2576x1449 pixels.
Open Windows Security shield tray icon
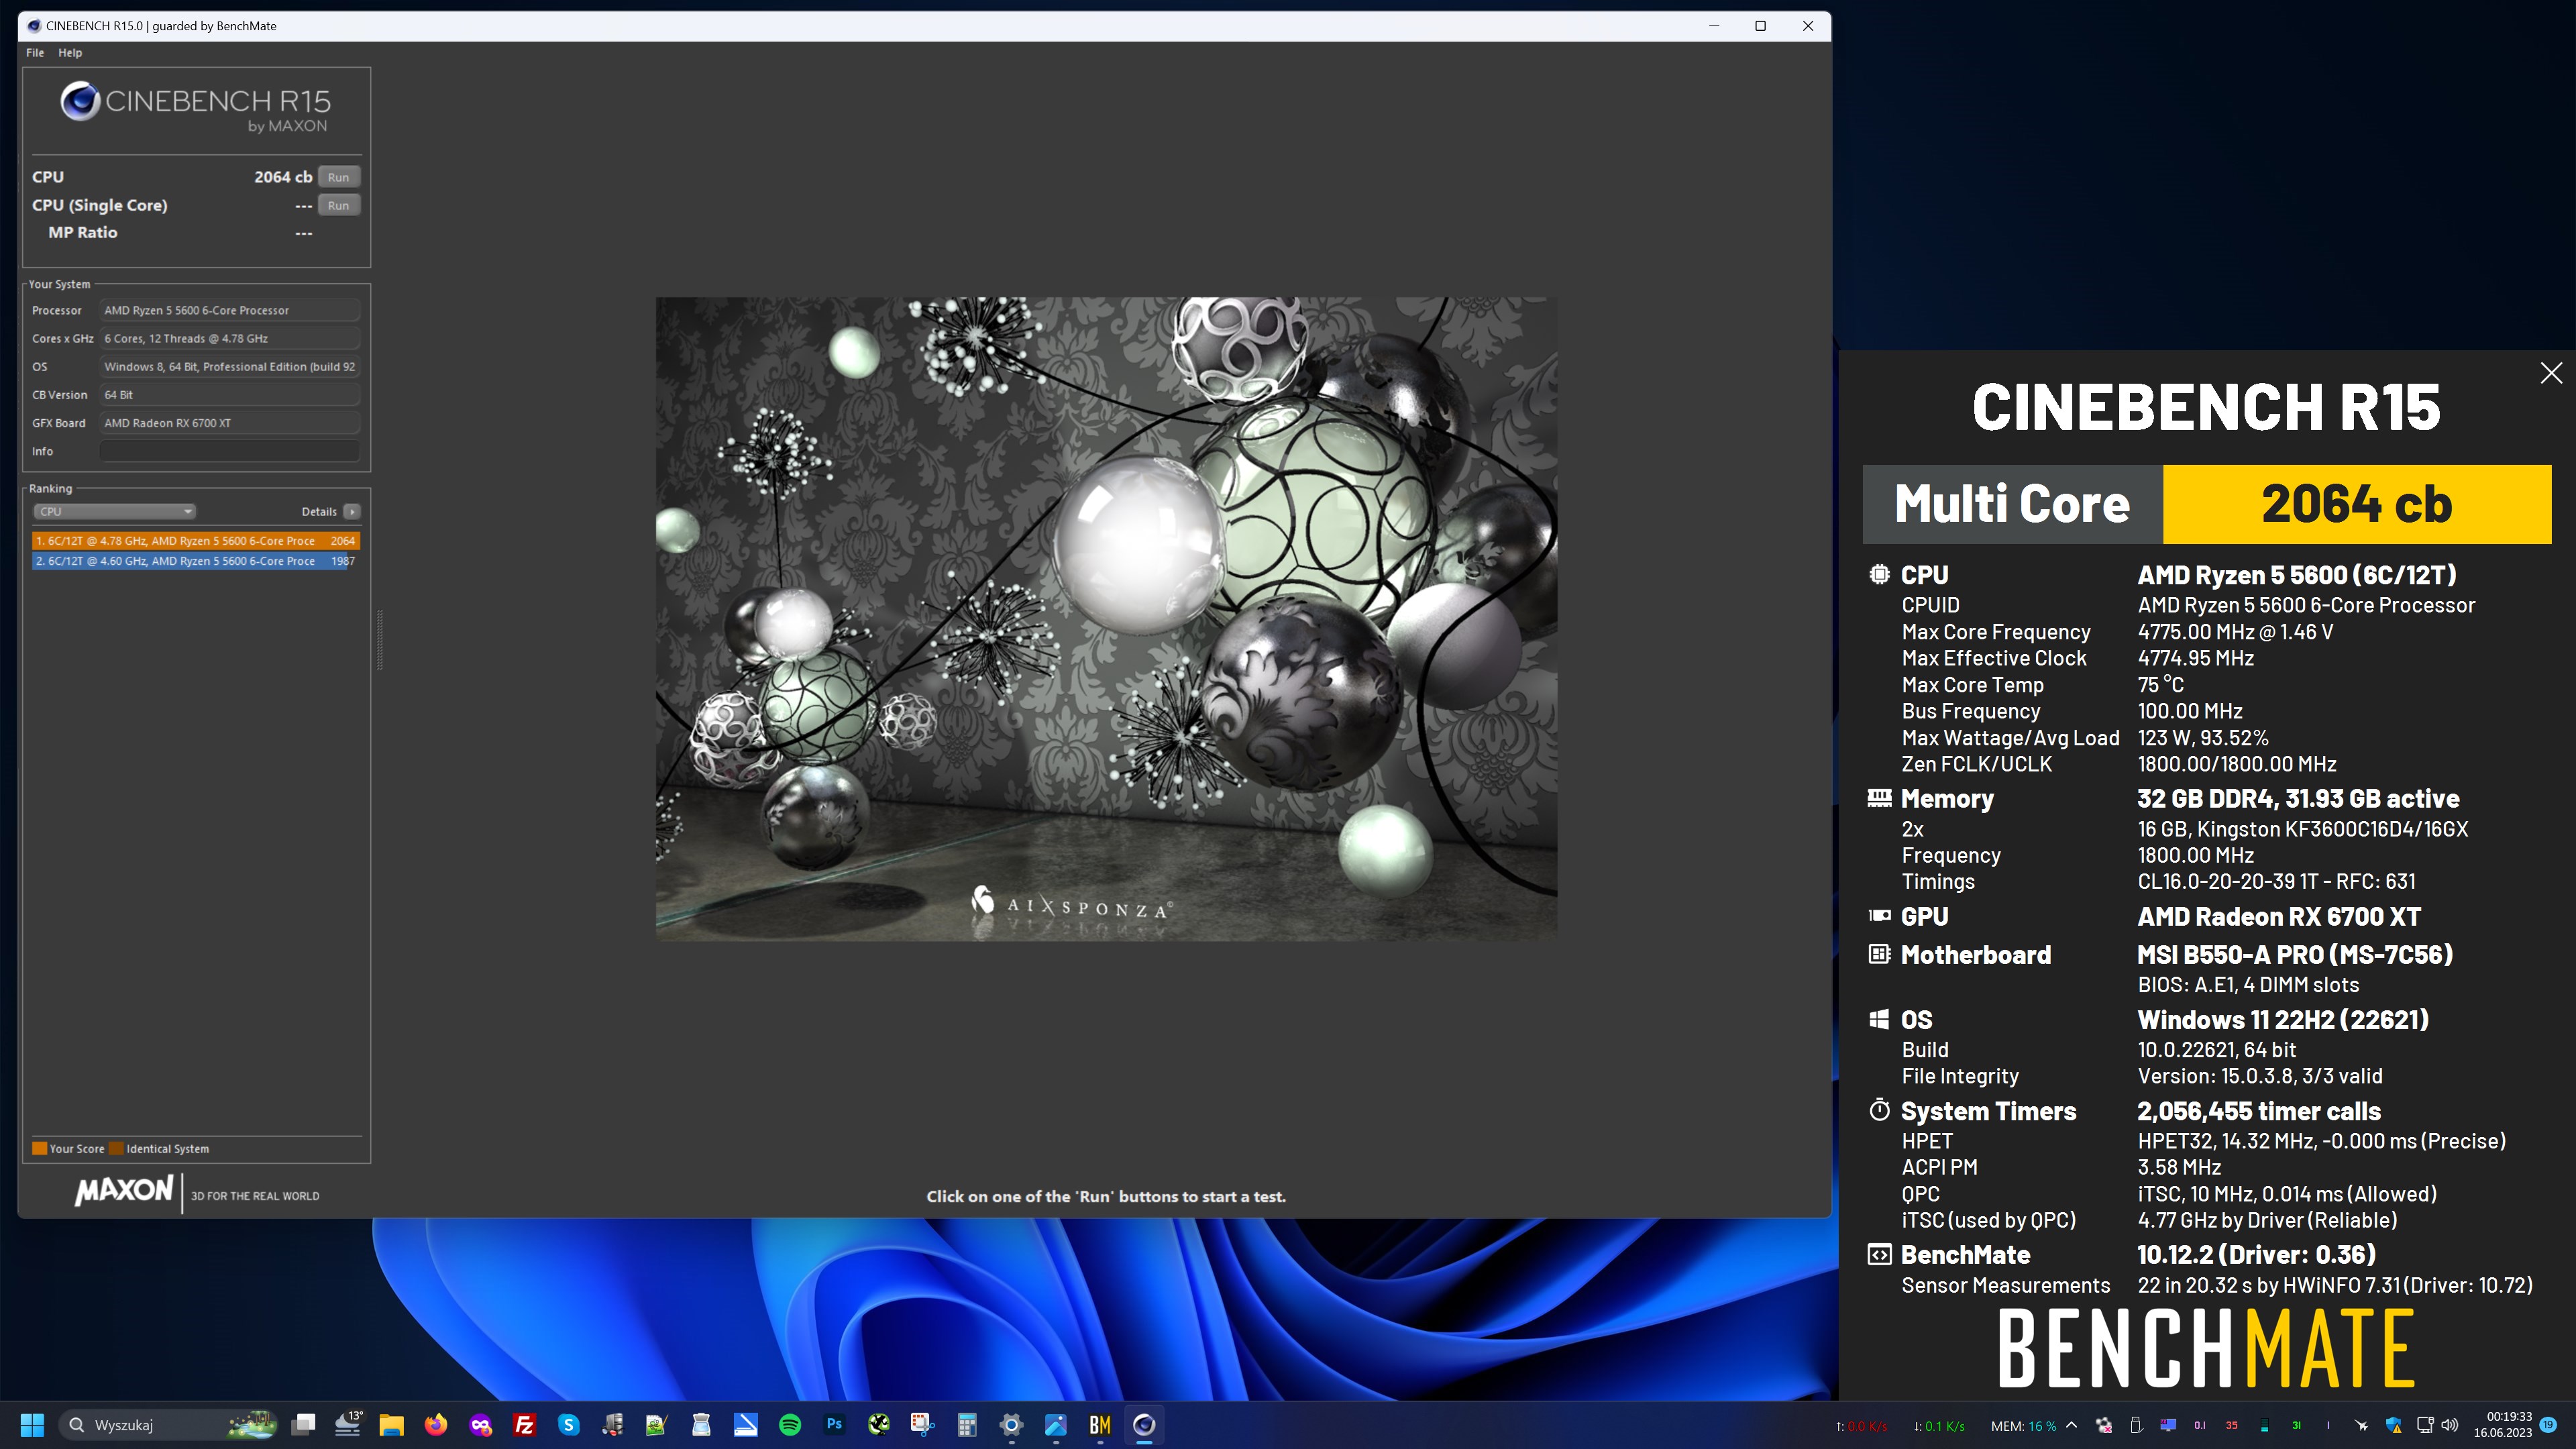pyautogui.click(x=2393, y=1425)
